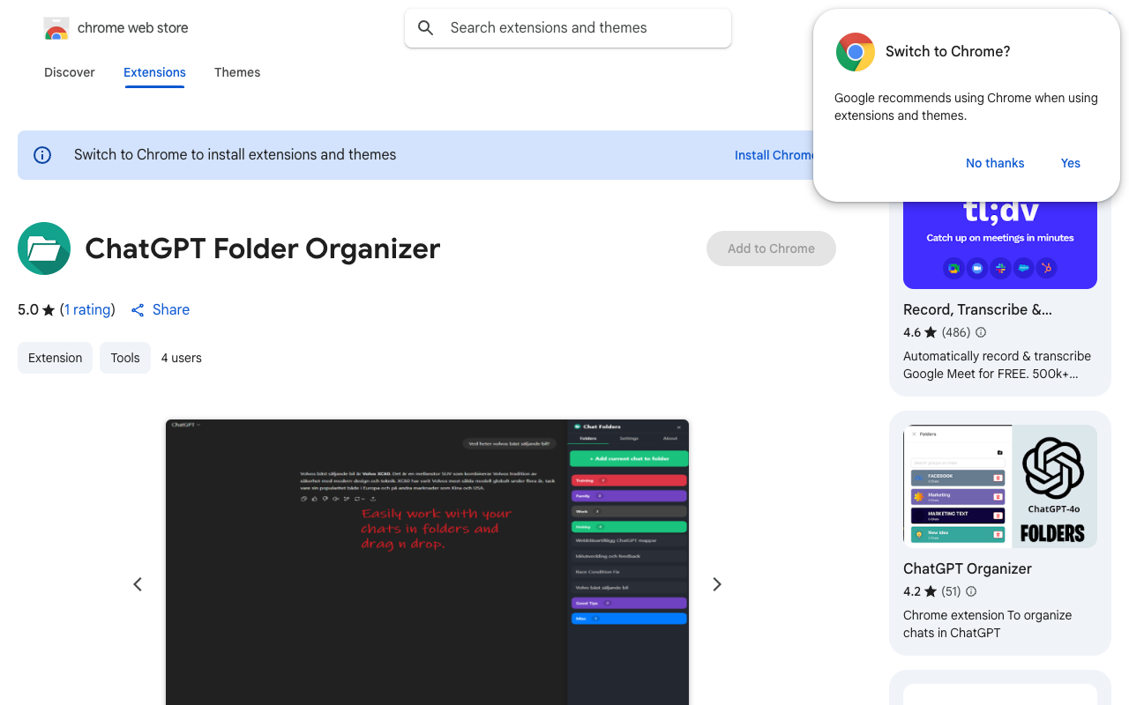Click the Install Chrome link
The width and height of the screenshot is (1129, 705).
click(774, 155)
